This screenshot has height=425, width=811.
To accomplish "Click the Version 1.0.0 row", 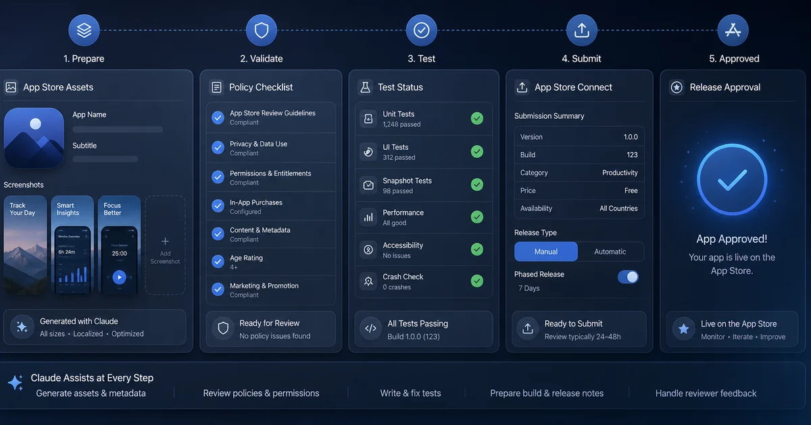I will 579,137.
